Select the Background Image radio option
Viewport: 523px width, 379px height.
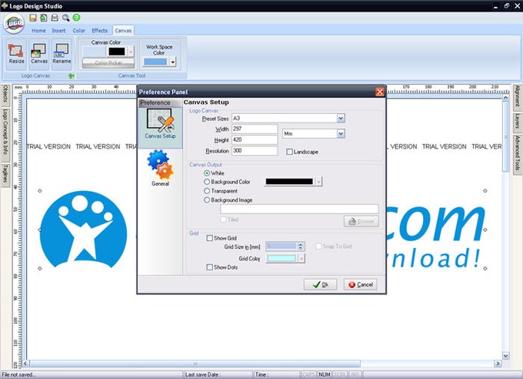207,200
